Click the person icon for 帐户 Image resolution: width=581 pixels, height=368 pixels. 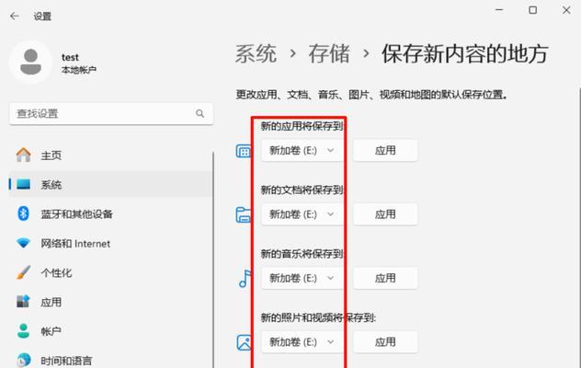coord(23,331)
